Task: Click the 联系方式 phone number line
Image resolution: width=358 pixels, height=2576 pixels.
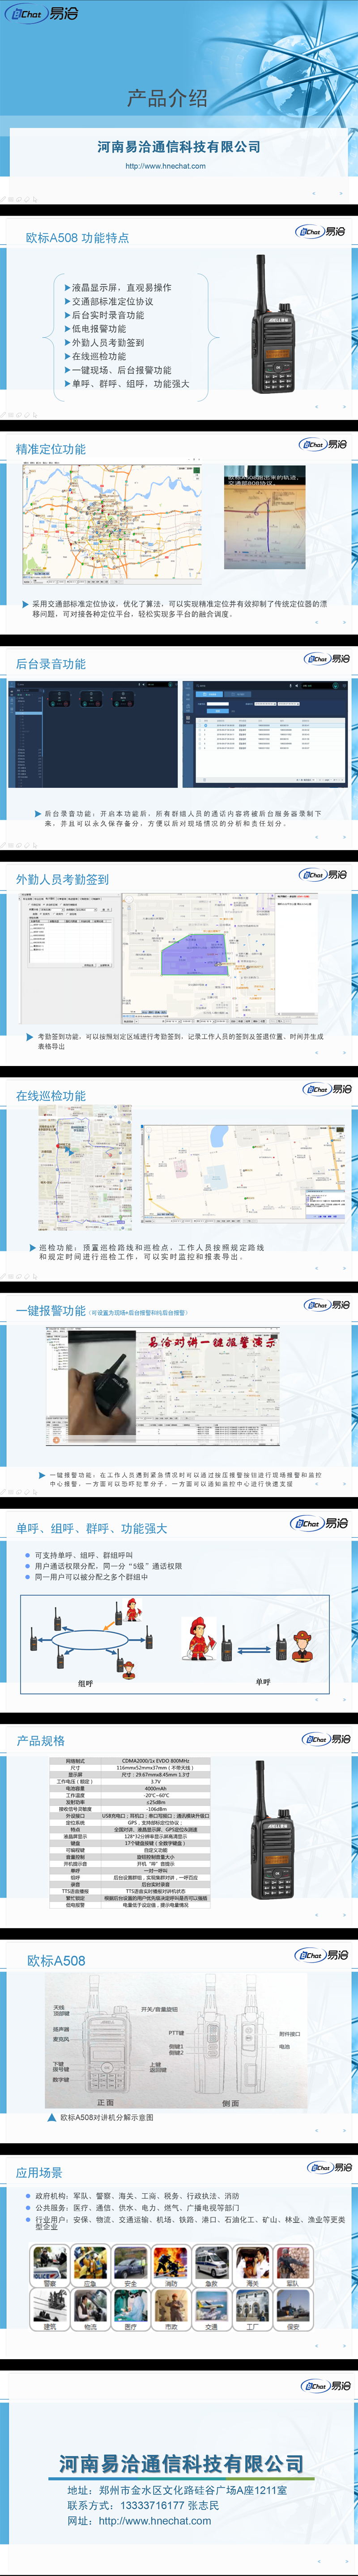Action: pos(143,2505)
